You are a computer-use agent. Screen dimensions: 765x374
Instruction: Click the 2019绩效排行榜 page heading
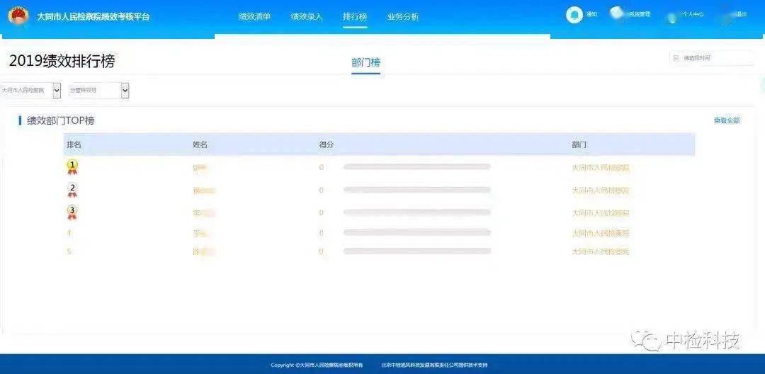point(62,61)
